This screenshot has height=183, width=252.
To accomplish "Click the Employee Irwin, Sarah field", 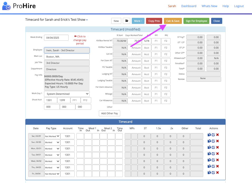I will (67, 50).
